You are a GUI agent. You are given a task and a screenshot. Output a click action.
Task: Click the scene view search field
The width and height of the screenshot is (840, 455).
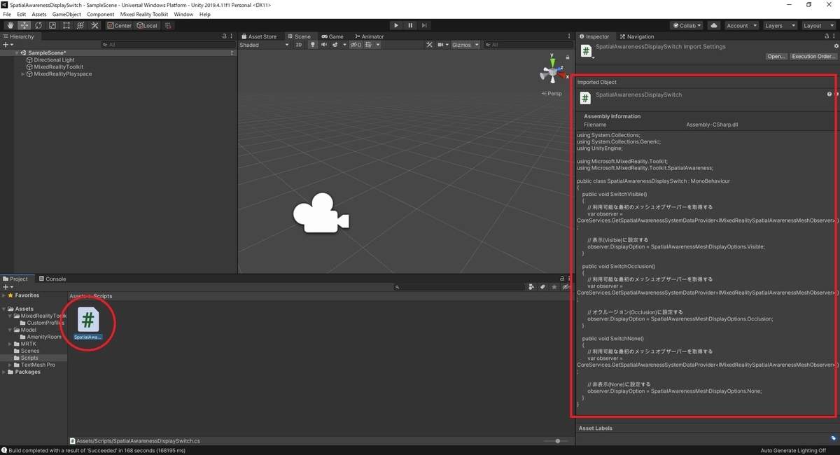pos(528,45)
